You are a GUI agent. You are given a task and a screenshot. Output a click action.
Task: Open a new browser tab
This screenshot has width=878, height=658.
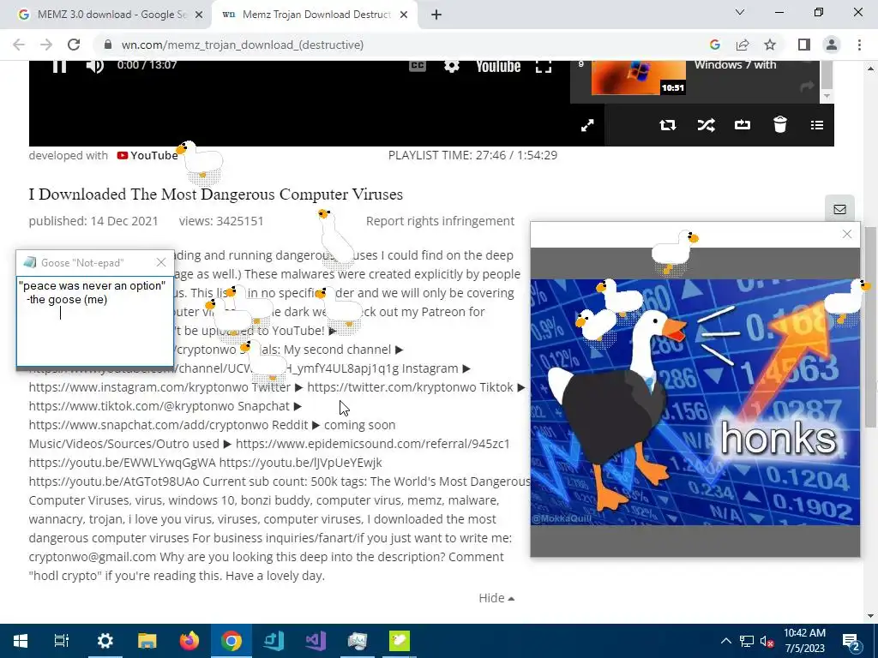436,15
